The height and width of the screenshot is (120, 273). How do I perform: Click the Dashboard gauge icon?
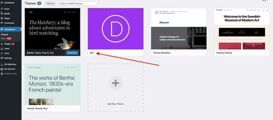(2, 3)
